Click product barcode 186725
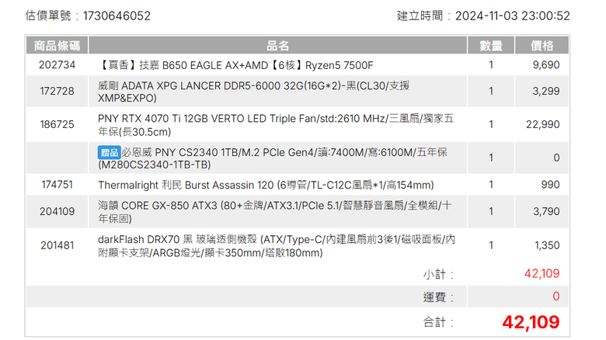The width and height of the screenshot is (606, 340). 57,124
